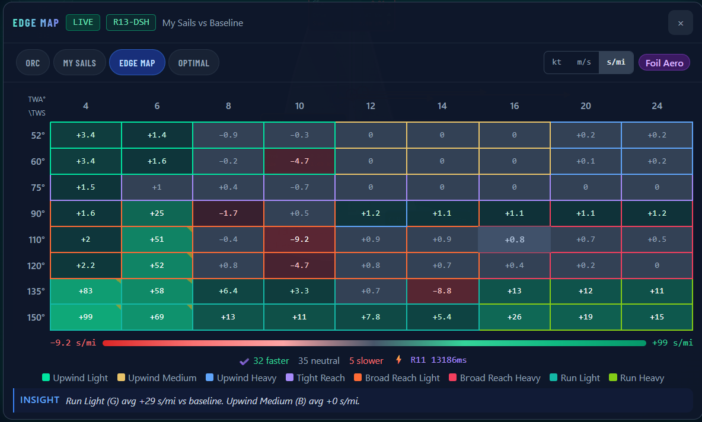Switch to the MY SAILS tab

click(79, 63)
